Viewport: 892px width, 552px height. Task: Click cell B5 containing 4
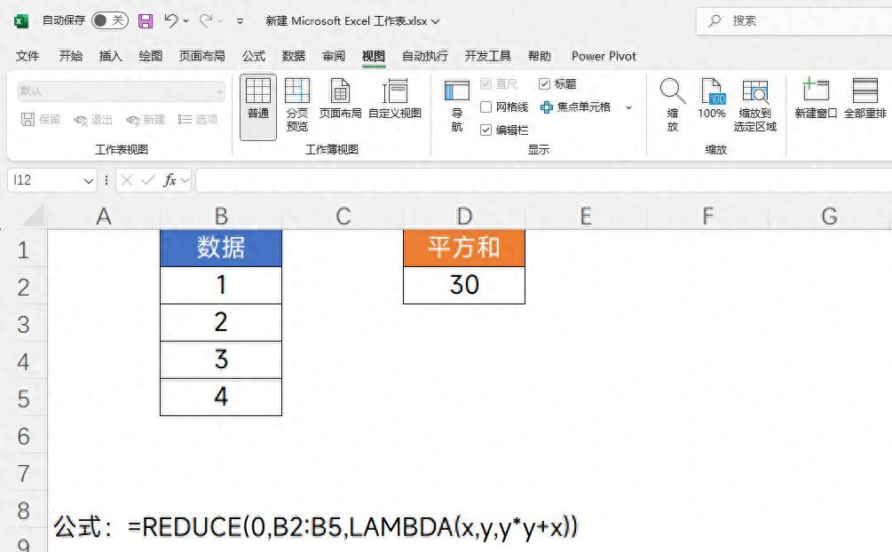[221, 397]
